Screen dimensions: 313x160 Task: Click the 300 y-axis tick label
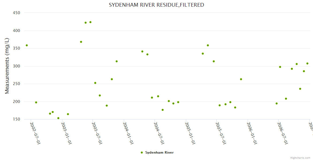coord(17,66)
